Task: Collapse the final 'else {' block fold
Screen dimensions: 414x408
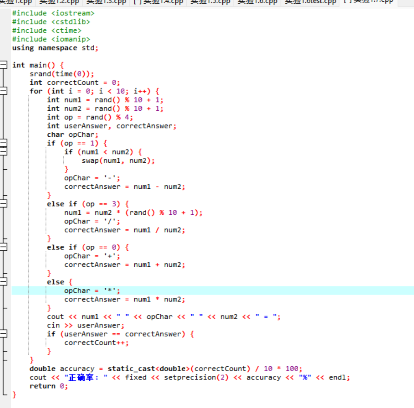Action: pos(3,282)
